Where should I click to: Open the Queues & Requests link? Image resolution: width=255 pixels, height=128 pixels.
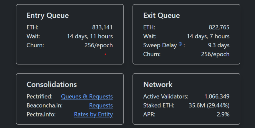(87, 97)
